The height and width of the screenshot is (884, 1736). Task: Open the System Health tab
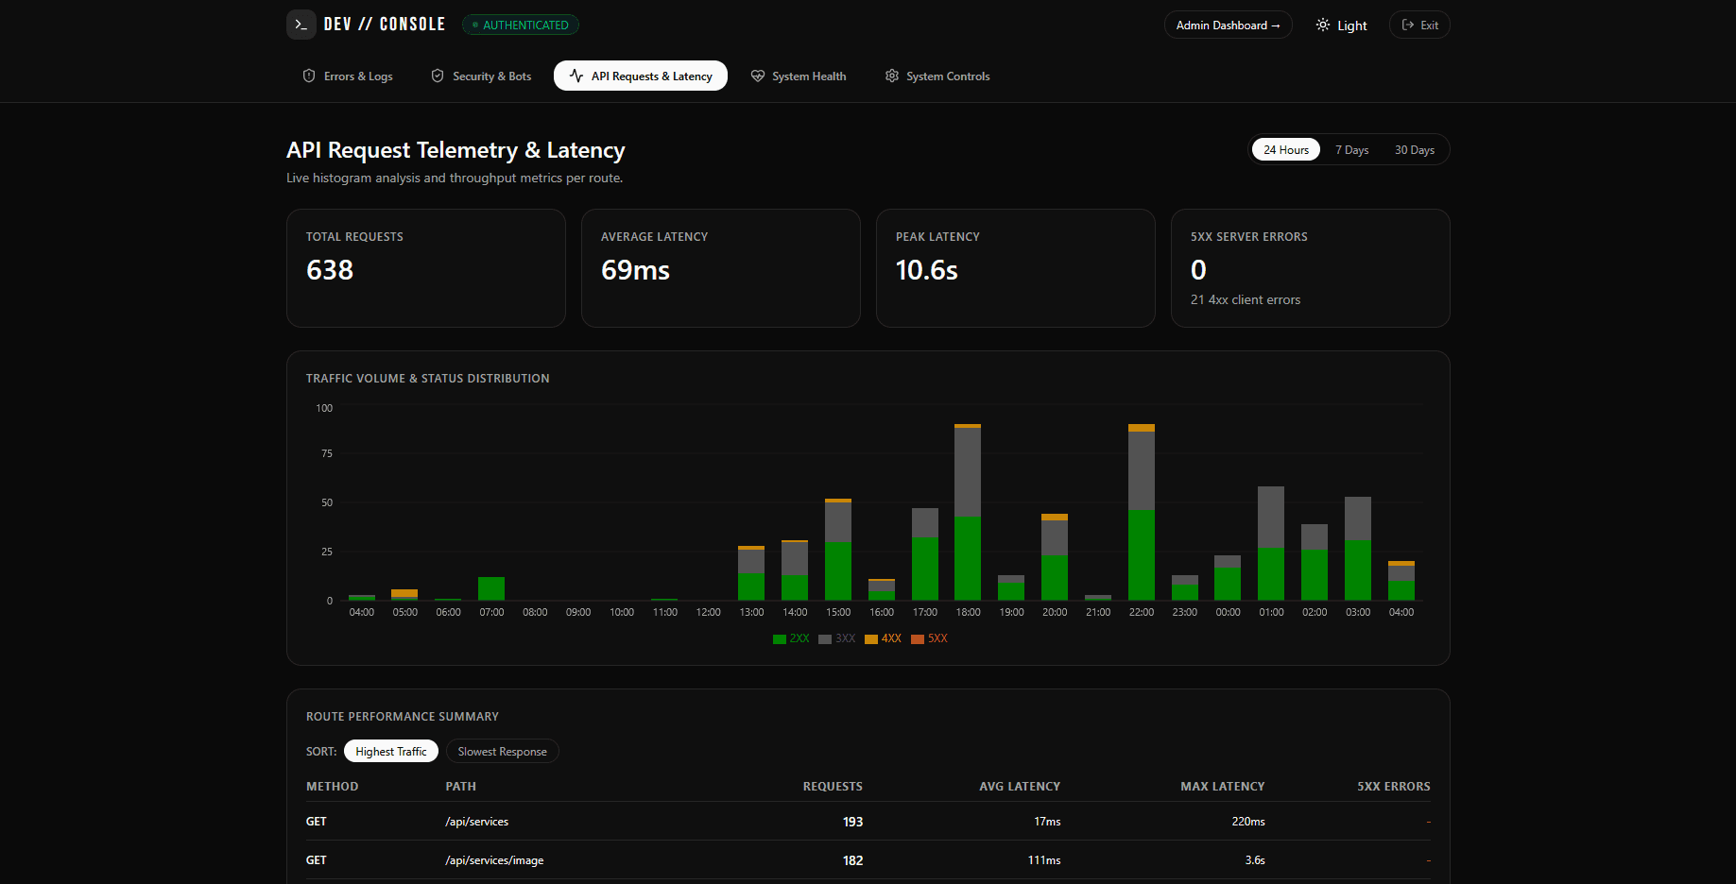(x=799, y=76)
